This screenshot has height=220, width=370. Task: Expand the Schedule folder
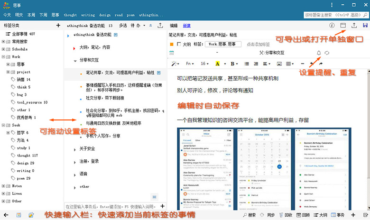[x=3, y=49]
